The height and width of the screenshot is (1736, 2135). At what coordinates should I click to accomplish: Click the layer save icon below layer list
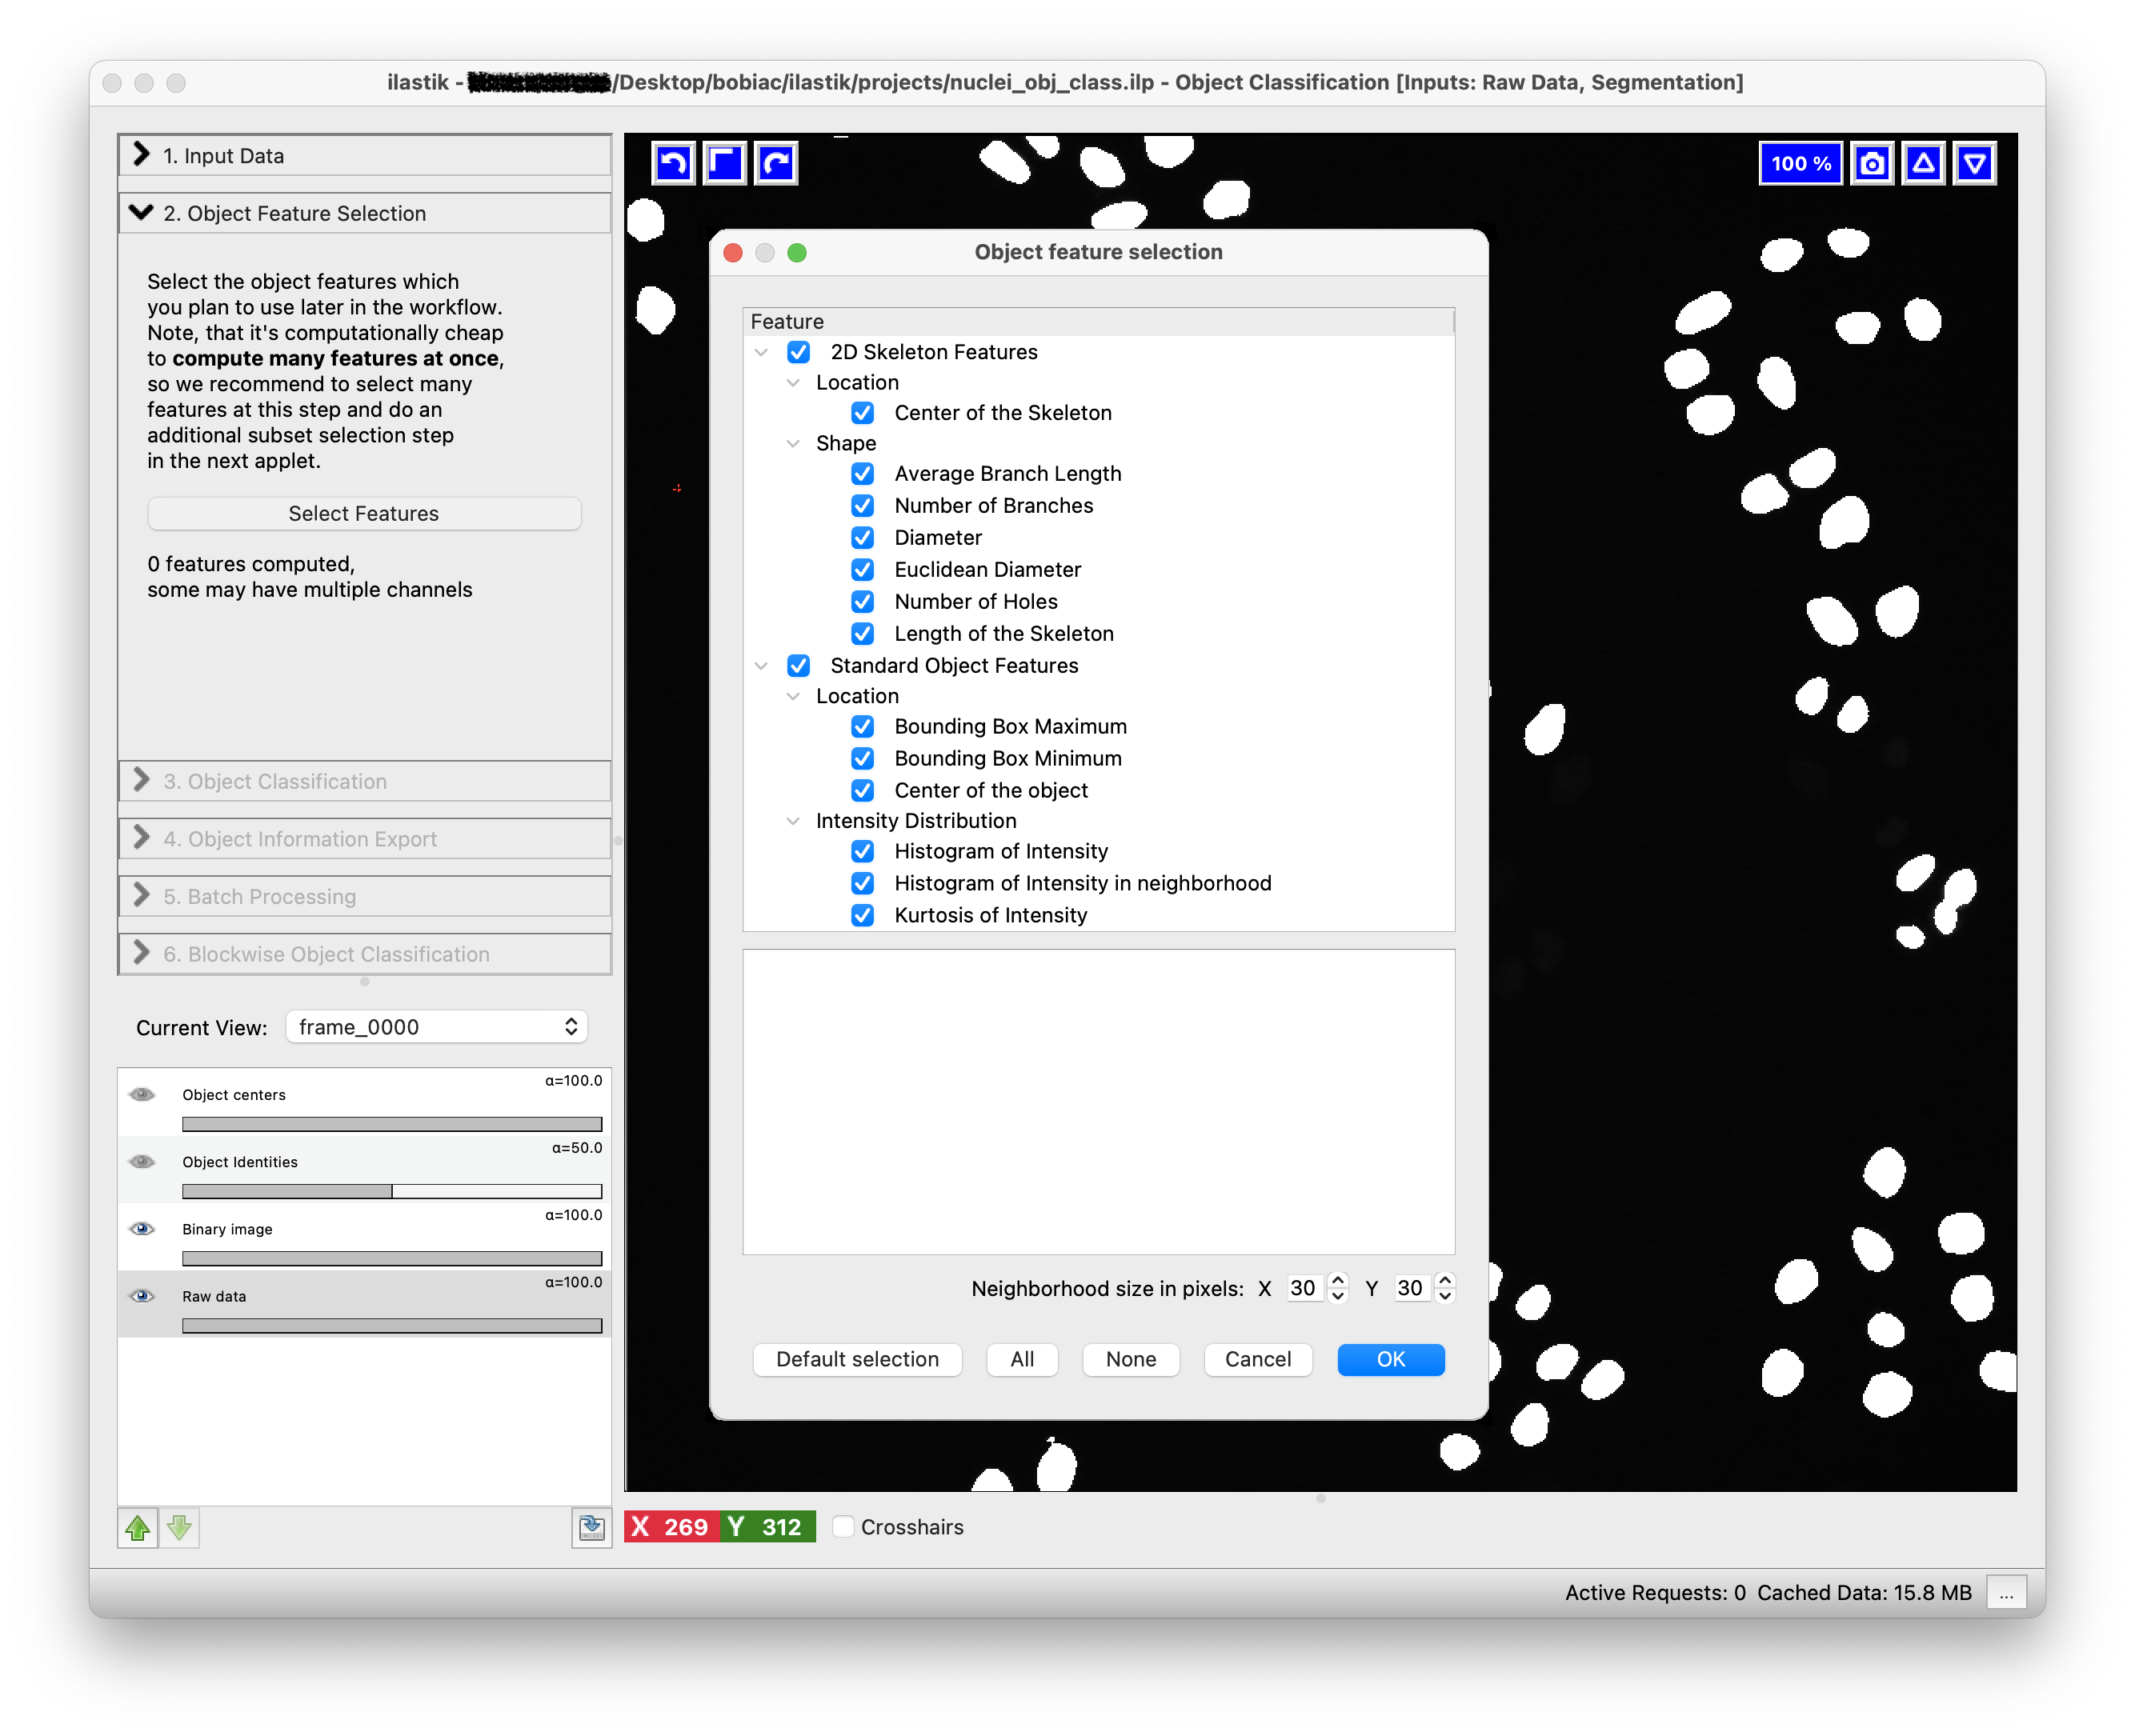click(591, 1527)
